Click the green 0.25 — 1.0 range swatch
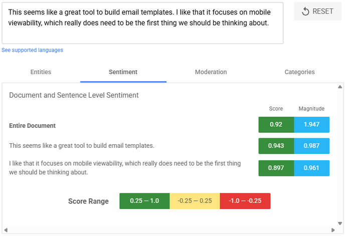This screenshot has height=237, width=351. pyautogui.click(x=144, y=201)
